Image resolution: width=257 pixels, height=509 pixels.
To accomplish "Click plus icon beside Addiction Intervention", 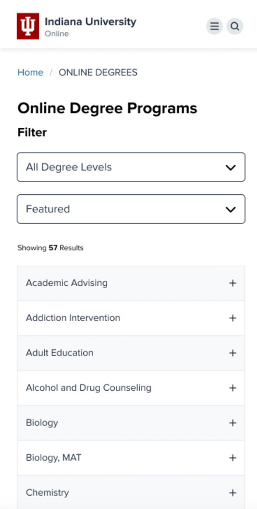I will pos(232,318).
